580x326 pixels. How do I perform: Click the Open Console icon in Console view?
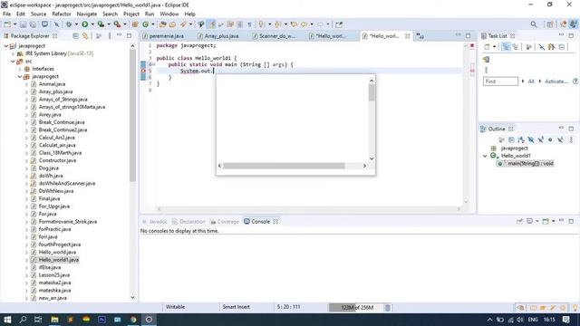coord(546,221)
